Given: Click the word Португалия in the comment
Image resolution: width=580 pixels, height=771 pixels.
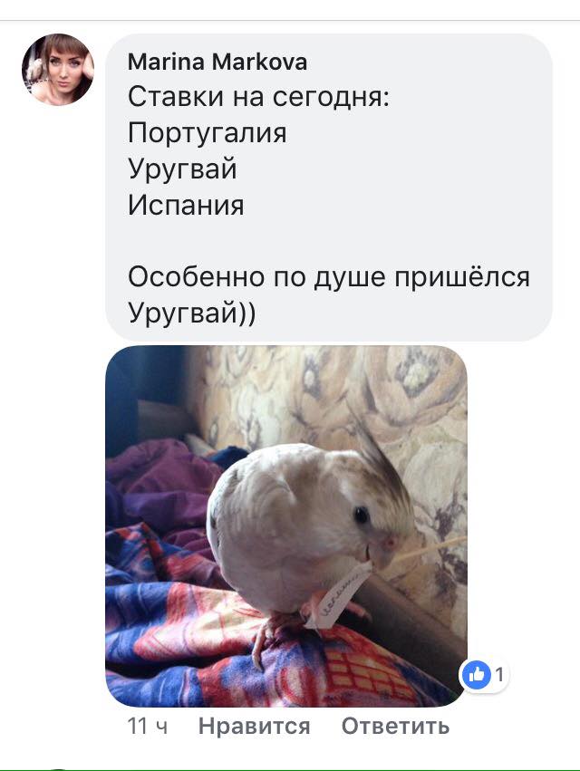Looking at the screenshot, I should pyautogui.click(x=208, y=133).
